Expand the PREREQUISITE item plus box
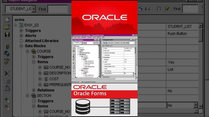 (40, 84)
